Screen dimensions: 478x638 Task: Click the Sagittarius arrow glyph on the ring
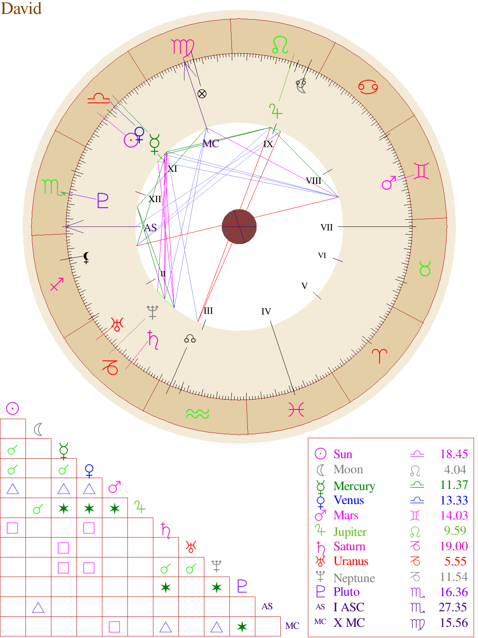click(57, 284)
